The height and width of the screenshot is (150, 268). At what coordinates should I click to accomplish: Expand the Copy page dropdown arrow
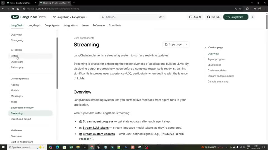pos(186,44)
